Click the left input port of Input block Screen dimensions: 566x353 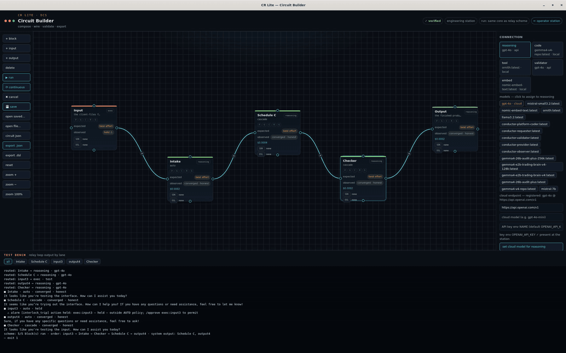pos(71,128)
